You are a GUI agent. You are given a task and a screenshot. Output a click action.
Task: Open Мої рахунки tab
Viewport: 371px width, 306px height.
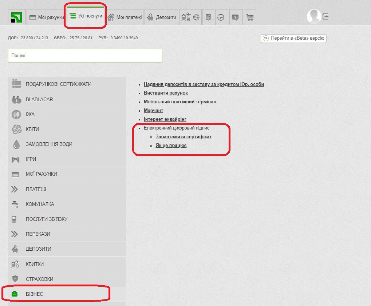click(46, 17)
